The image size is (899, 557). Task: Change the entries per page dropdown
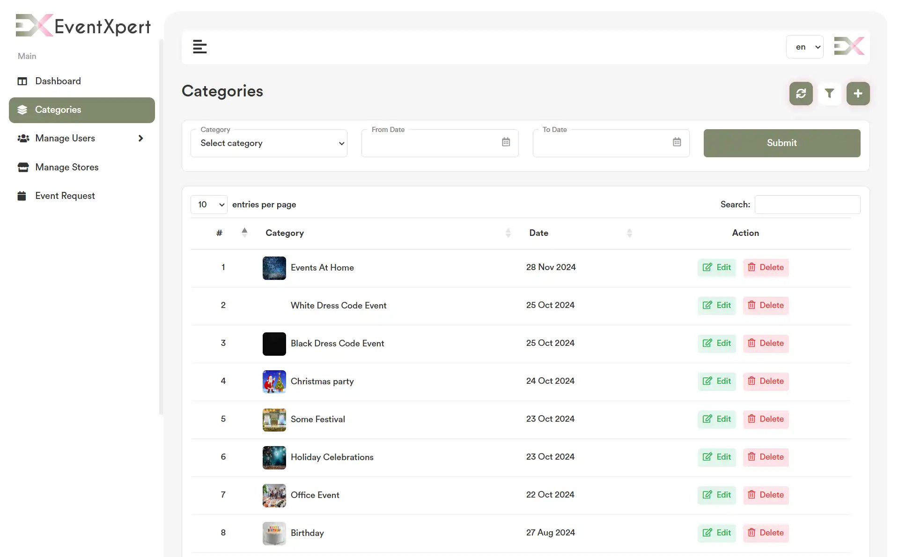tap(208, 205)
